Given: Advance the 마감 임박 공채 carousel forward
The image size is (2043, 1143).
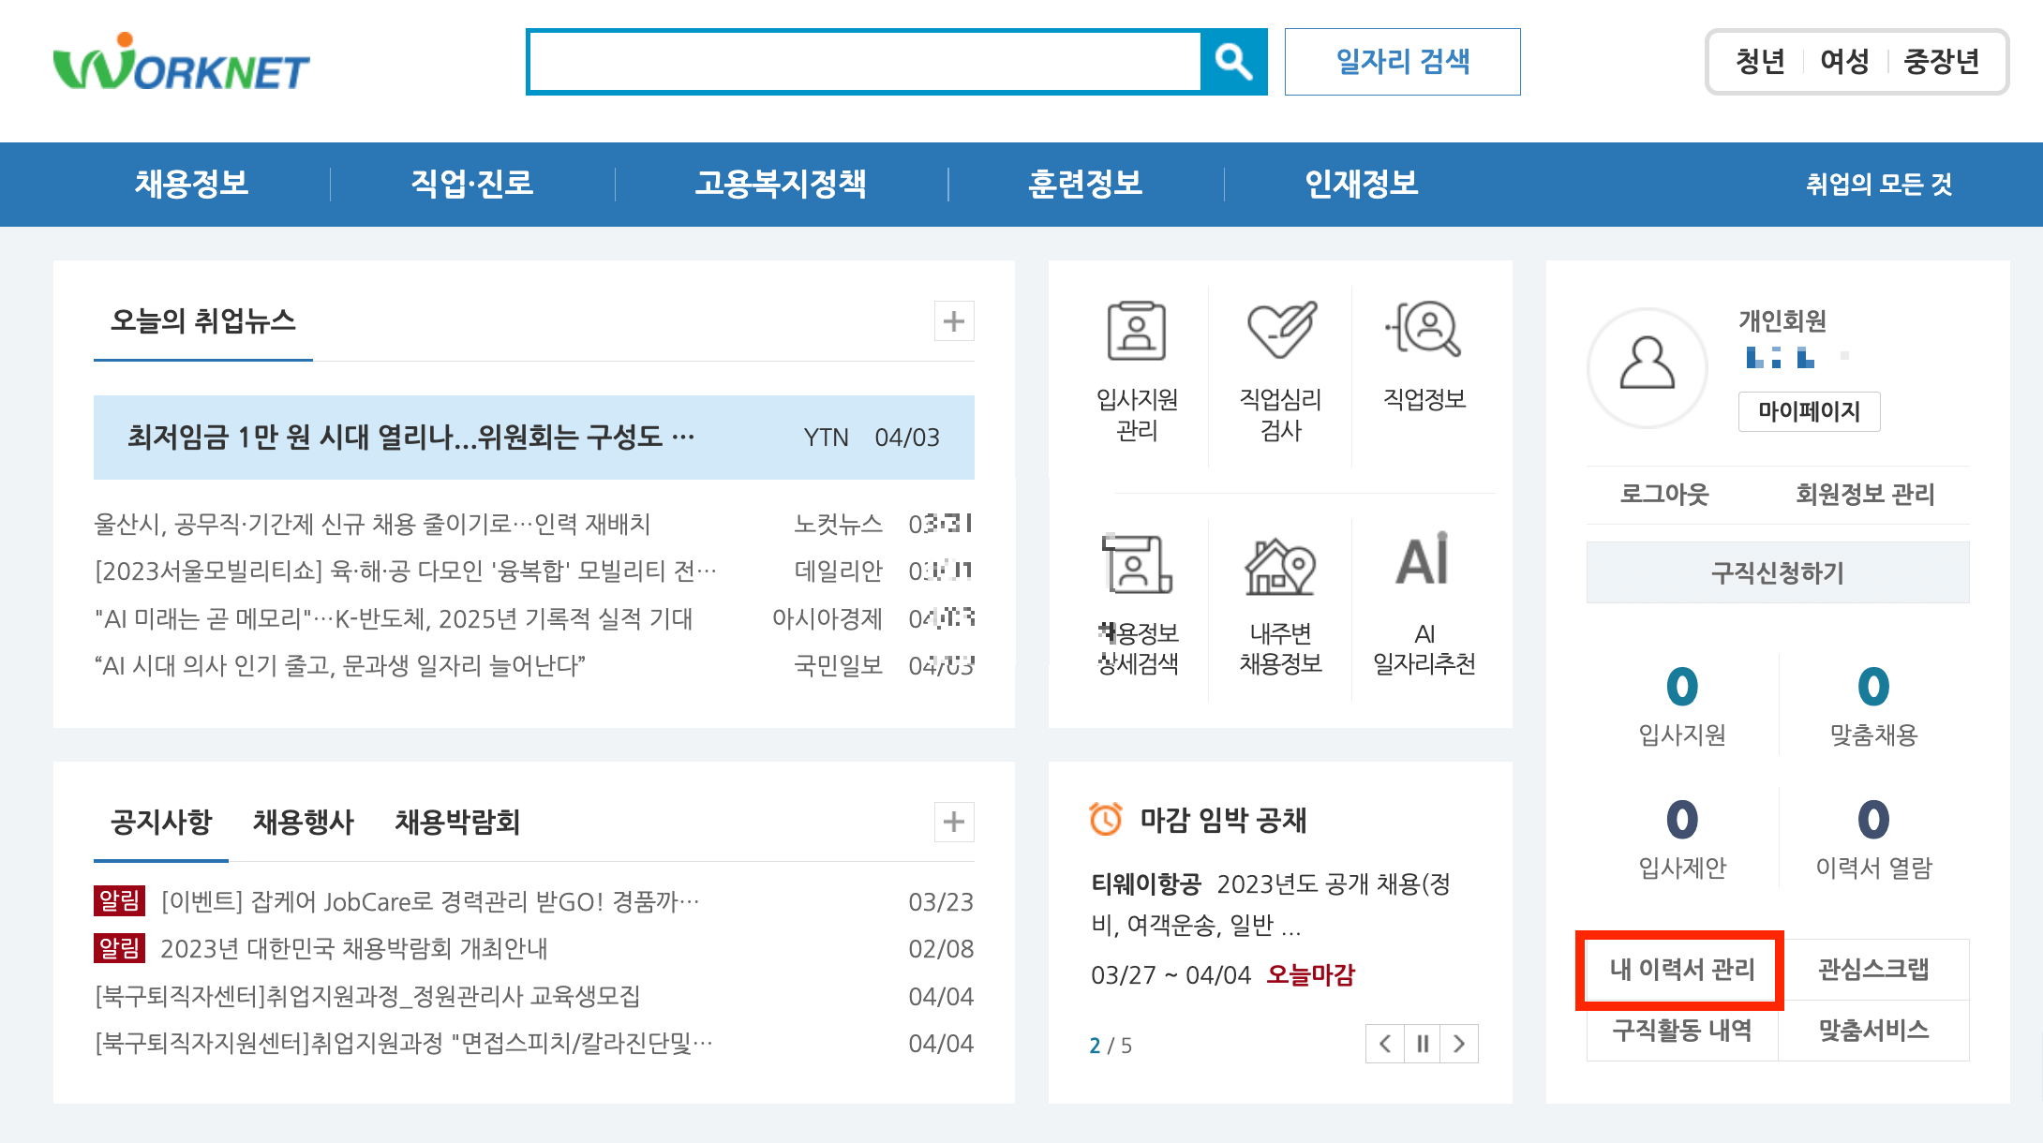Looking at the screenshot, I should tap(1458, 1043).
